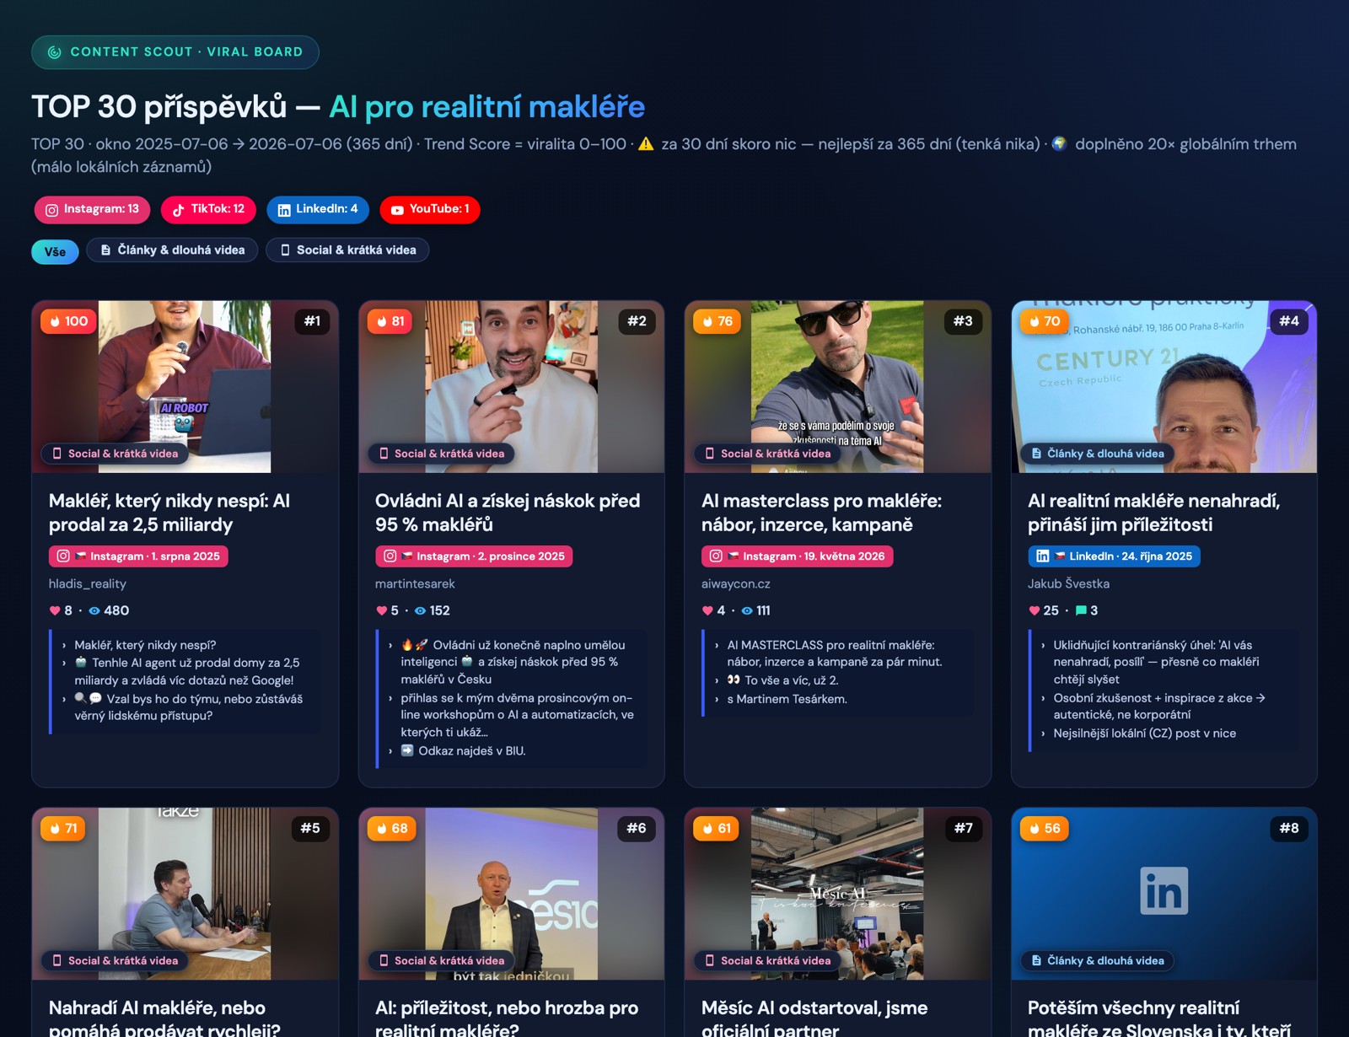Image resolution: width=1349 pixels, height=1037 pixels.
Task: Select Články & dlouhá videa tab
Action: tap(172, 250)
